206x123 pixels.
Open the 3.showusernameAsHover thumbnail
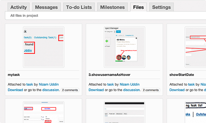coord(125,47)
